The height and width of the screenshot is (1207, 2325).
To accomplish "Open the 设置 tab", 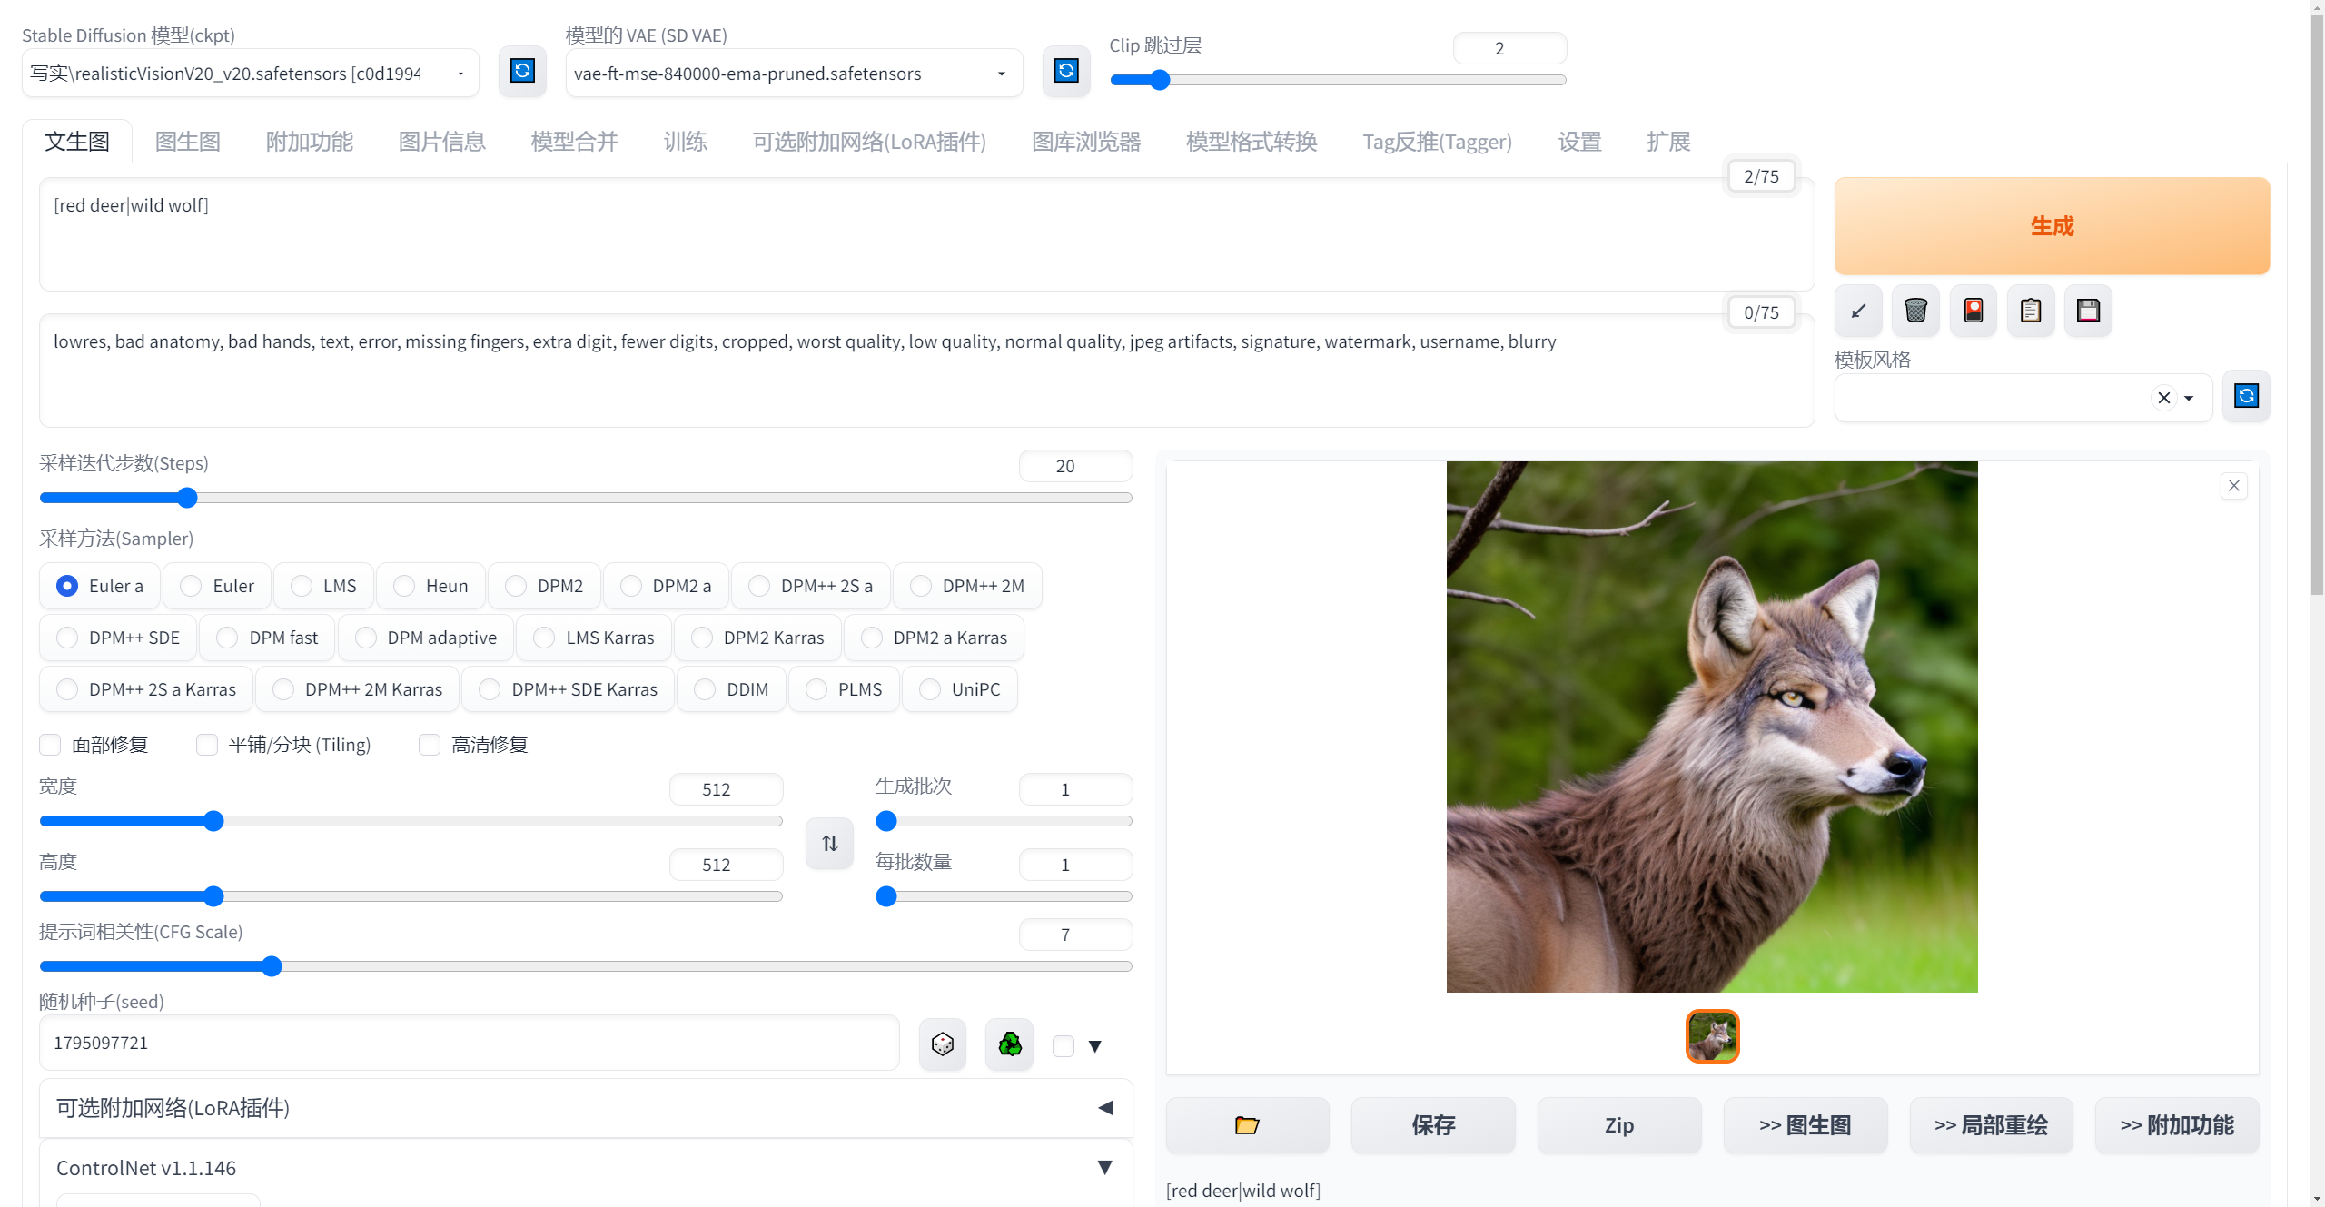I will [1579, 142].
